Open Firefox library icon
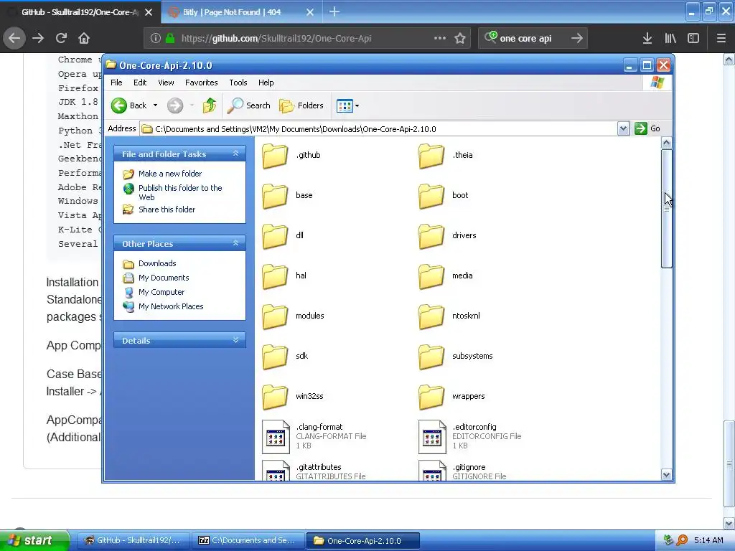The height and width of the screenshot is (551, 735). point(670,38)
